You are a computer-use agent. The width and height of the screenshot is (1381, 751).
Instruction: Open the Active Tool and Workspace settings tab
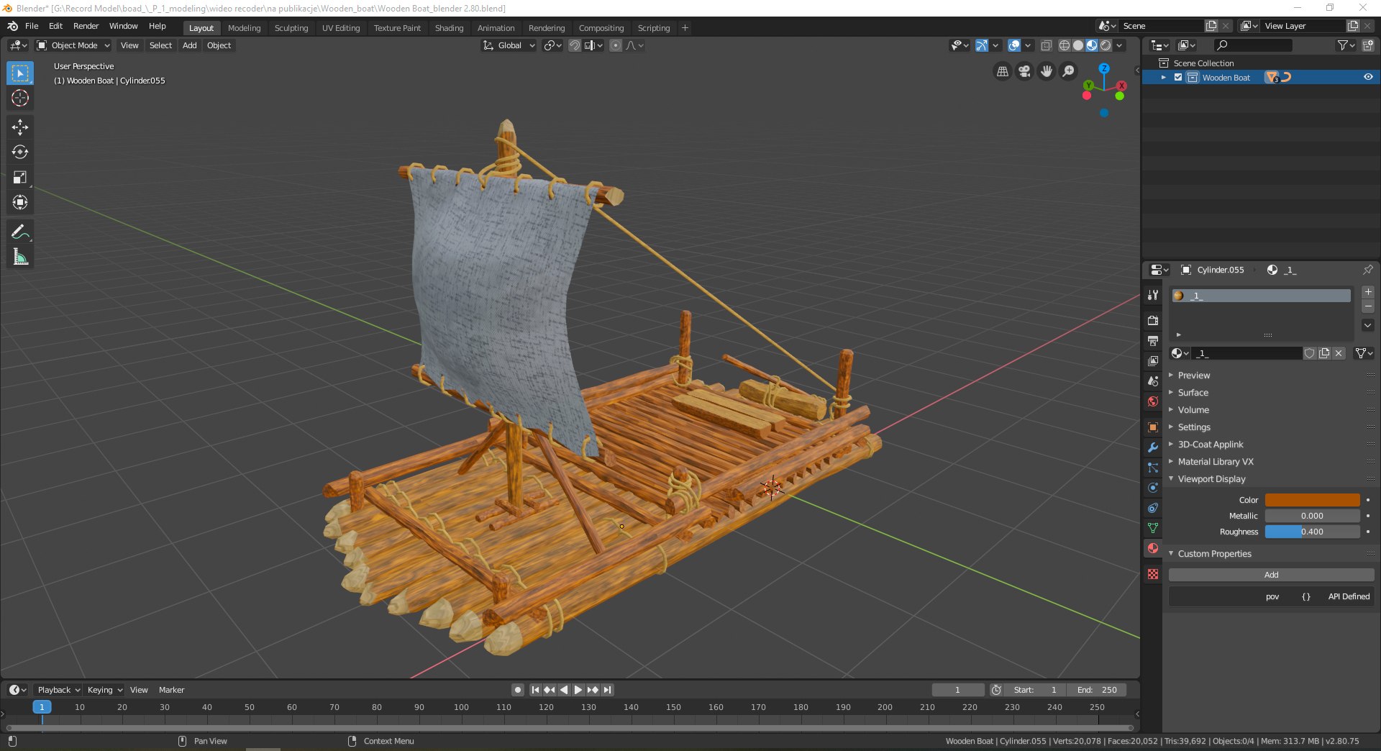click(x=1153, y=295)
